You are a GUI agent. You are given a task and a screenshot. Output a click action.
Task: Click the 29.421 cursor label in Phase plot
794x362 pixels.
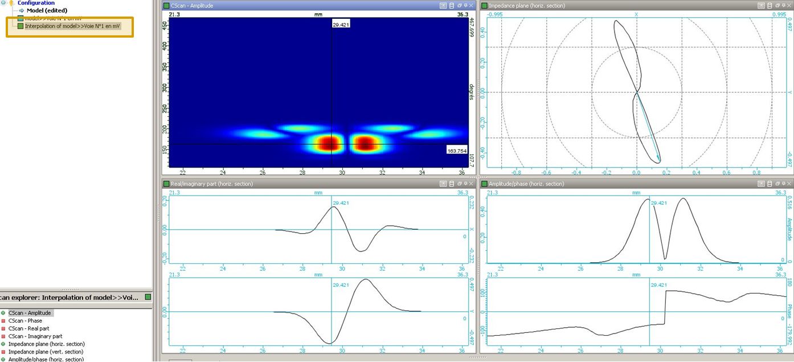pyautogui.click(x=659, y=284)
